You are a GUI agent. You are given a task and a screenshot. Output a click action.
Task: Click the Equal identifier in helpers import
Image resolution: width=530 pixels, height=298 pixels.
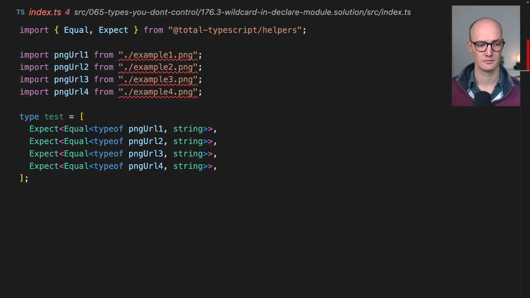click(x=76, y=30)
